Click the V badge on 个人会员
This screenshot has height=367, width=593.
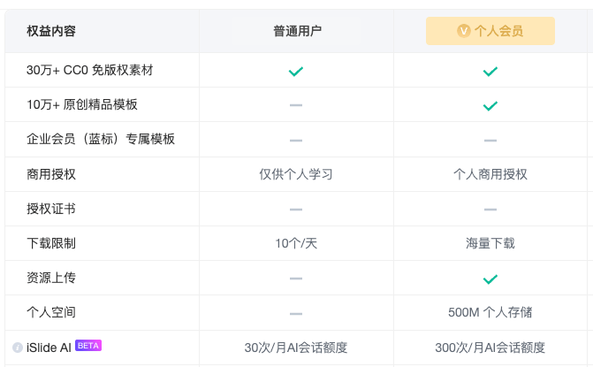coord(464,31)
